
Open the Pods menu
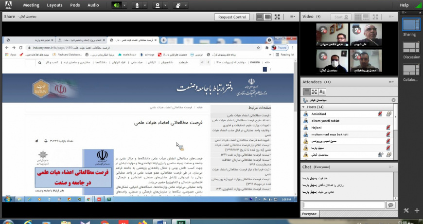click(75, 5)
